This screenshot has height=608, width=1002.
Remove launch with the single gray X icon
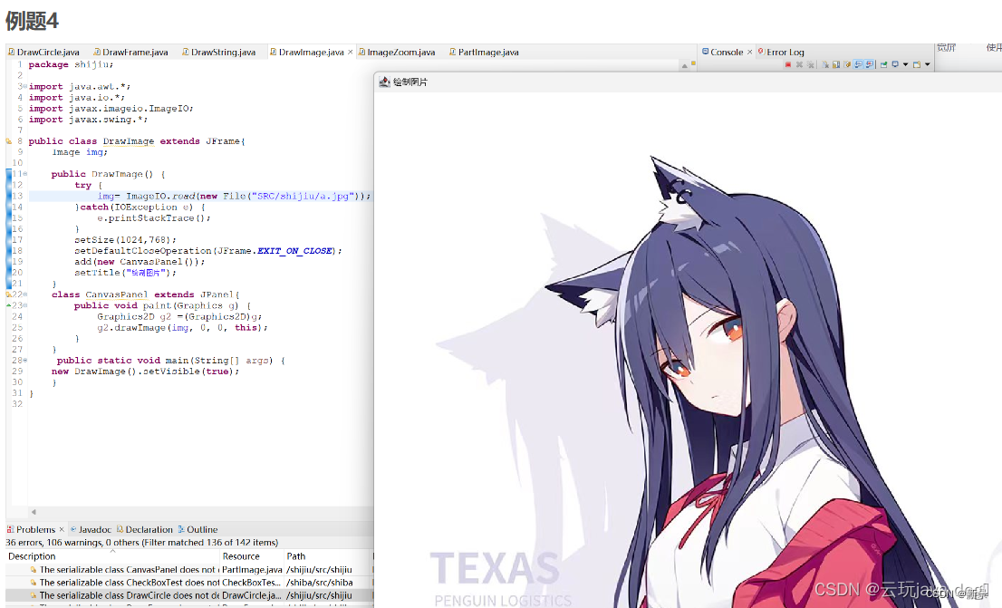click(x=799, y=64)
